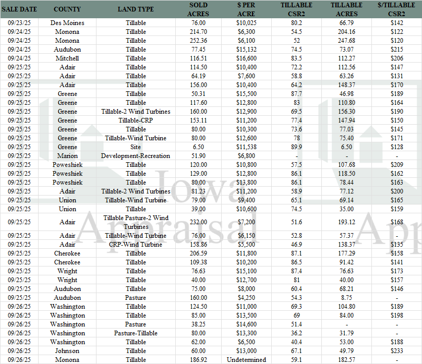Select the TILLABLE CSR2 column header
This screenshot has height=364, width=422.
[x=296, y=9]
